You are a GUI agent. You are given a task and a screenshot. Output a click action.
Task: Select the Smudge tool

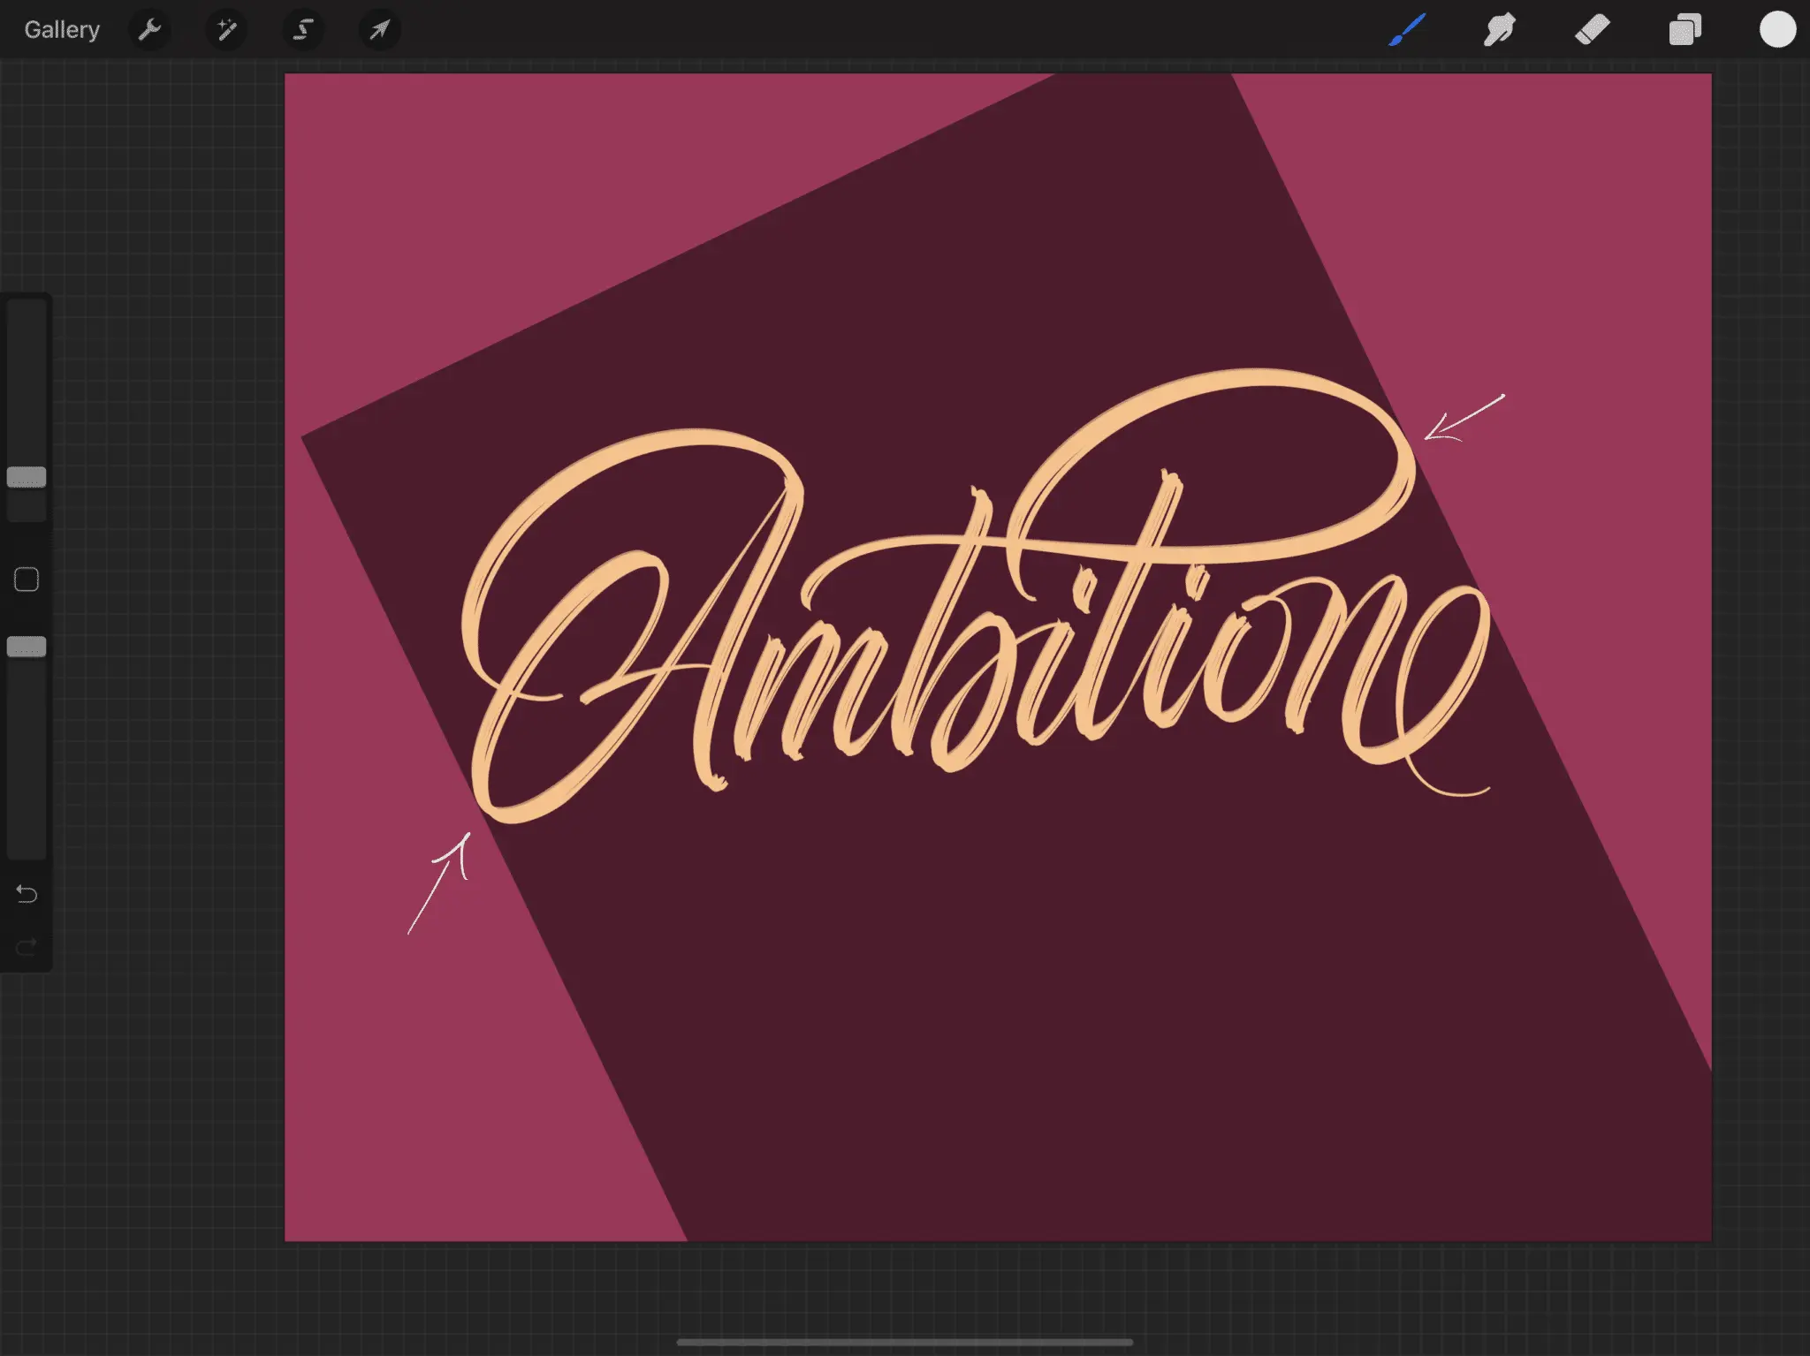click(1500, 30)
